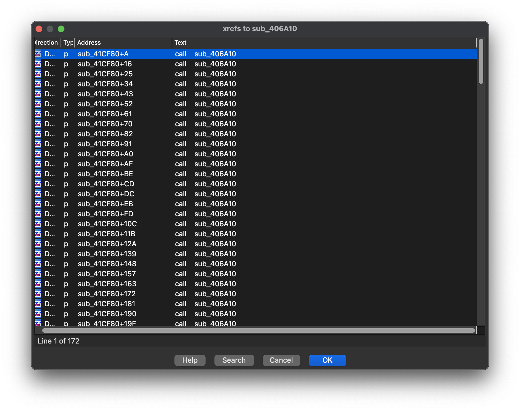Select the row icon for sub_41CF80+AF
The width and height of the screenshot is (520, 411).
(x=38, y=164)
